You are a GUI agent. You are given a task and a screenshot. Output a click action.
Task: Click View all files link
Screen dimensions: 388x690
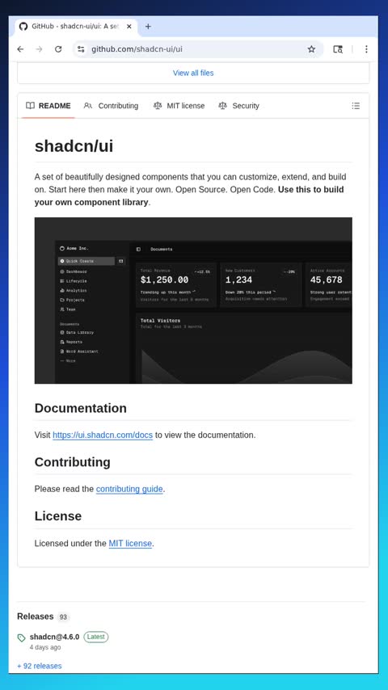(193, 73)
